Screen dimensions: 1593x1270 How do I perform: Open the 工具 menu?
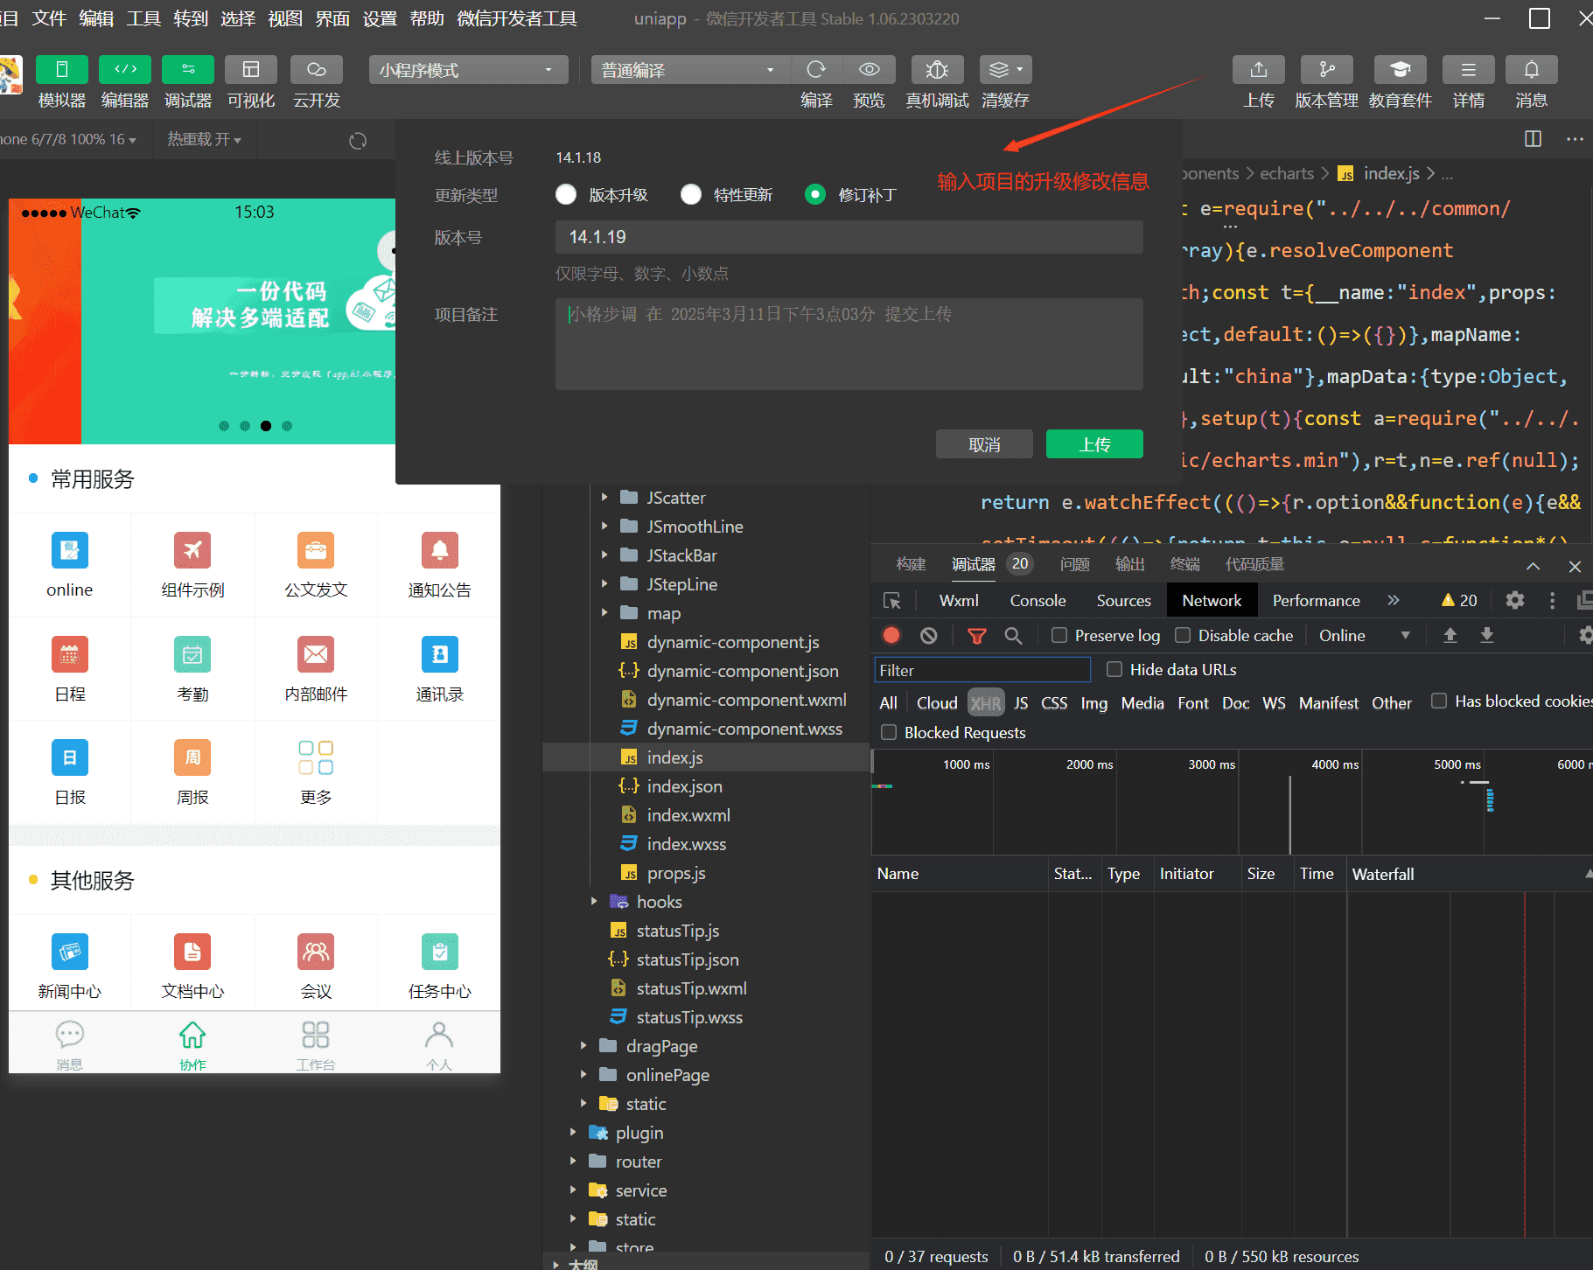pos(143,18)
